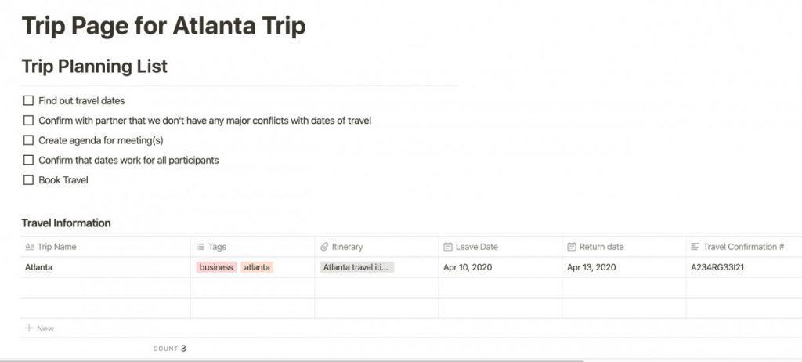The width and height of the screenshot is (802, 362).
Task: Open the Tags column header menu
Action: pos(253,247)
